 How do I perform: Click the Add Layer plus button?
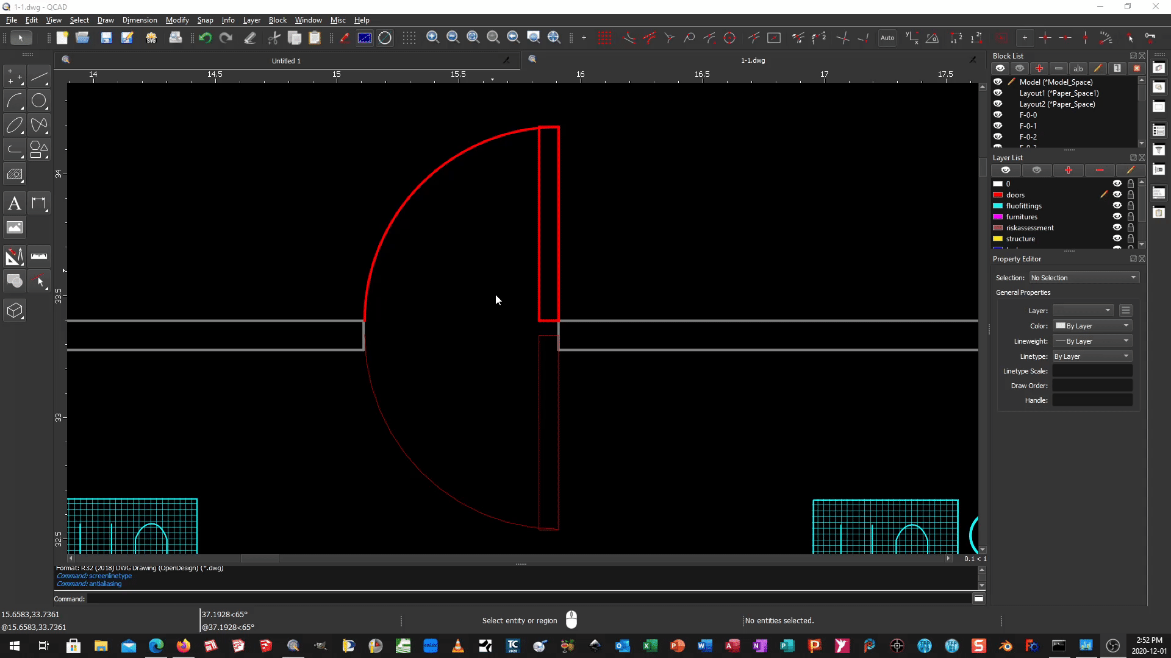point(1068,170)
